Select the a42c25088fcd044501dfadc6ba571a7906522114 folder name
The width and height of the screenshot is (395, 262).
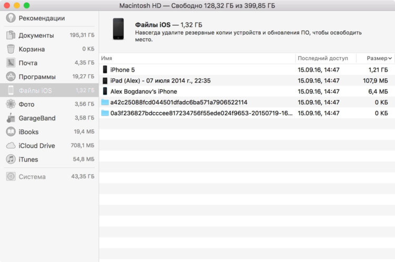179,102
